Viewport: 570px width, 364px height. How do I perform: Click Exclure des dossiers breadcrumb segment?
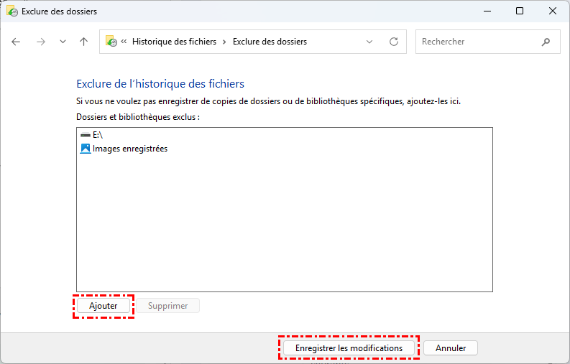click(x=270, y=42)
